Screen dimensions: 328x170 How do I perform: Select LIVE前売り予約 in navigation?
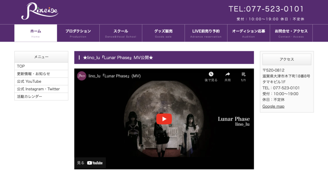click(206, 33)
